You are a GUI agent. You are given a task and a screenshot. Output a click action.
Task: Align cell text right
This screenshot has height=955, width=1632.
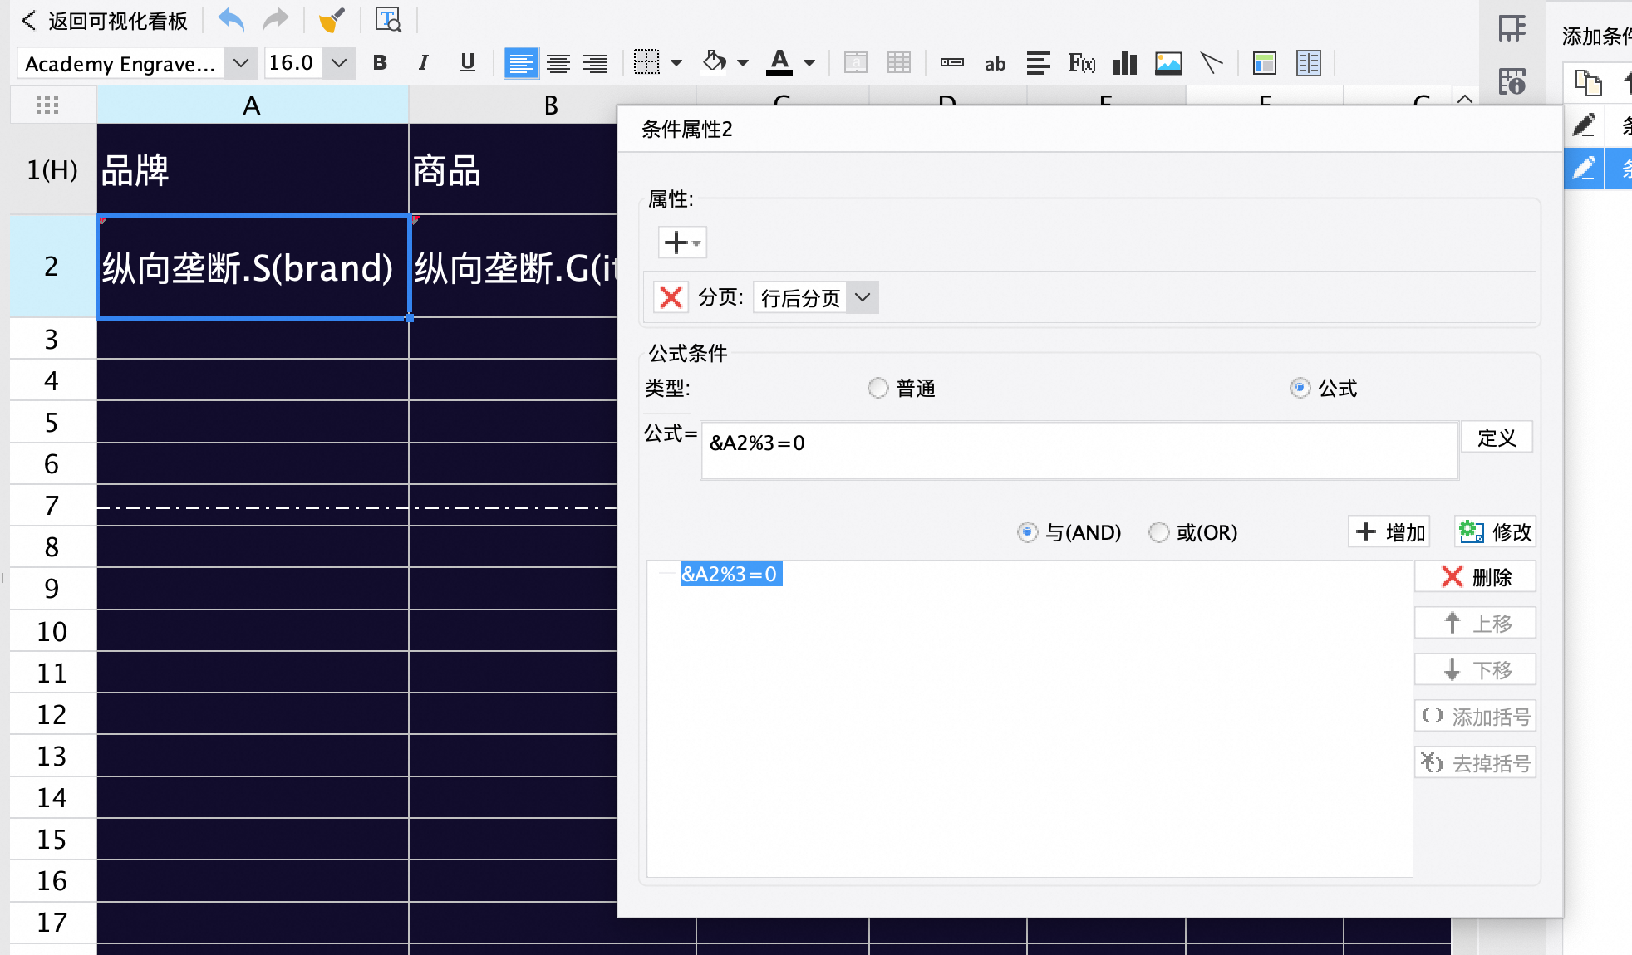click(x=595, y=63)
